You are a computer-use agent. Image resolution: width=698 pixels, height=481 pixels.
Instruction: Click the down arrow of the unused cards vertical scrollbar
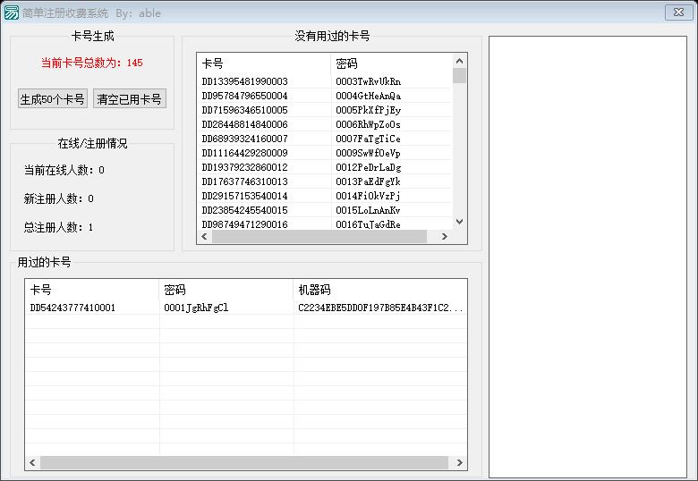point(459,222)
